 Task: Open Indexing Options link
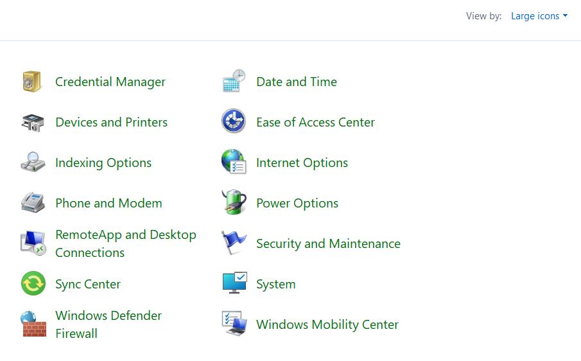pyautogui.click(x=103, y=163)
